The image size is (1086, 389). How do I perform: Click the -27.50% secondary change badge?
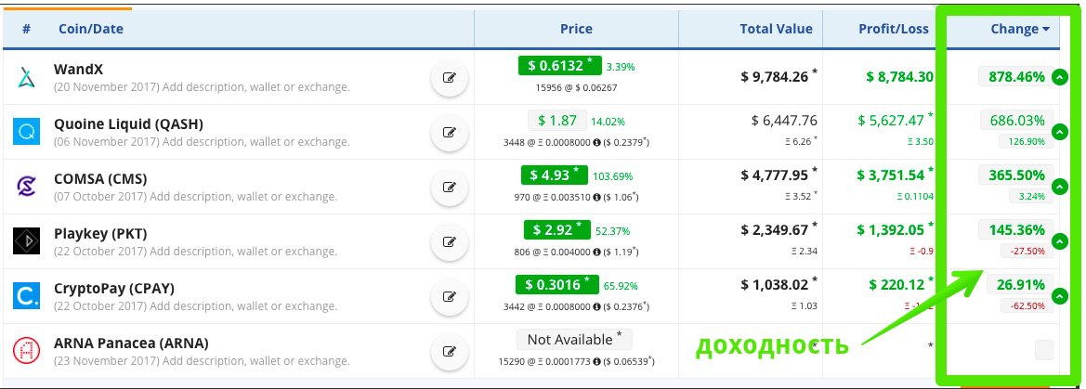coord(1027,251)
